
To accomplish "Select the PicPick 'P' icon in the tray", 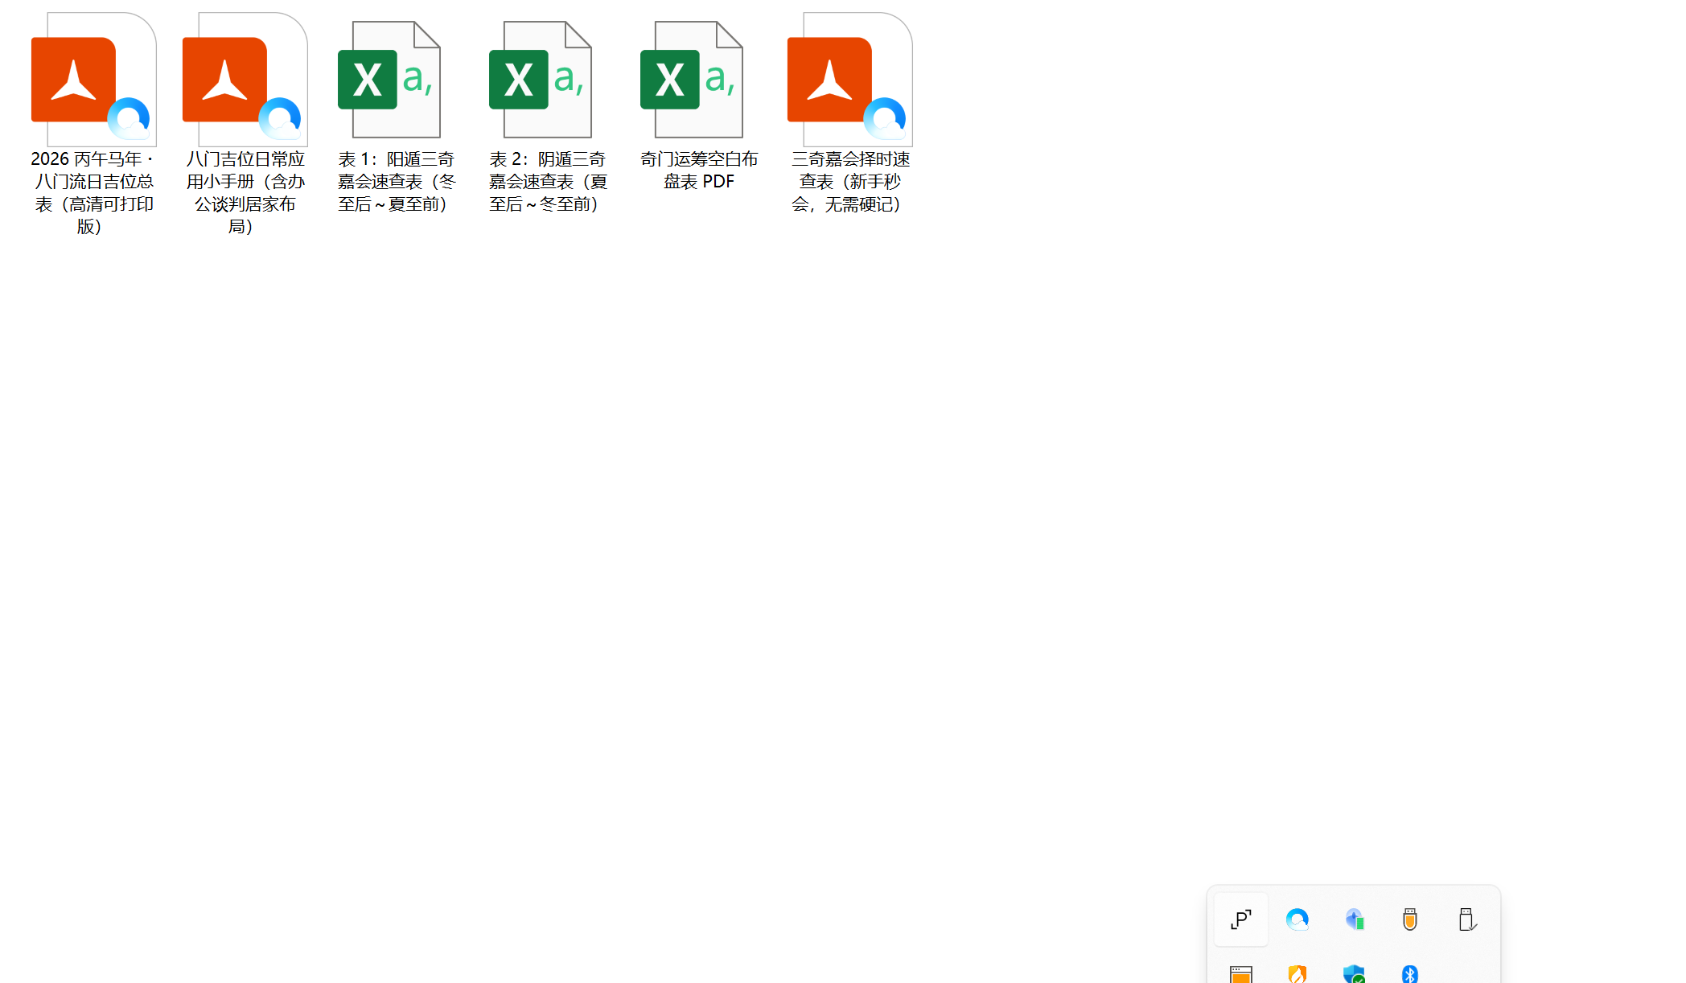I will (x=1241, y=919).
